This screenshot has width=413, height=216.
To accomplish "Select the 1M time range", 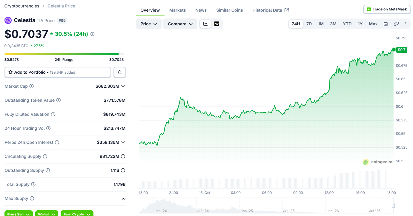I will click(321, 24).
